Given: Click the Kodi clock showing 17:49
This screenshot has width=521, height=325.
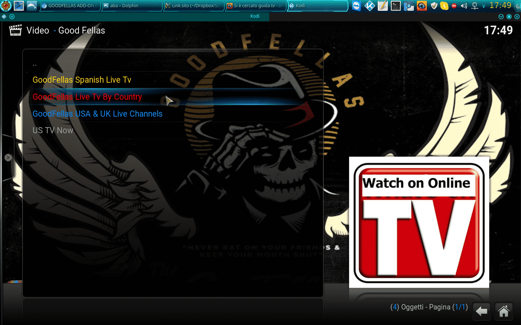Looking at the screenshot, I should tap(498, 30).
